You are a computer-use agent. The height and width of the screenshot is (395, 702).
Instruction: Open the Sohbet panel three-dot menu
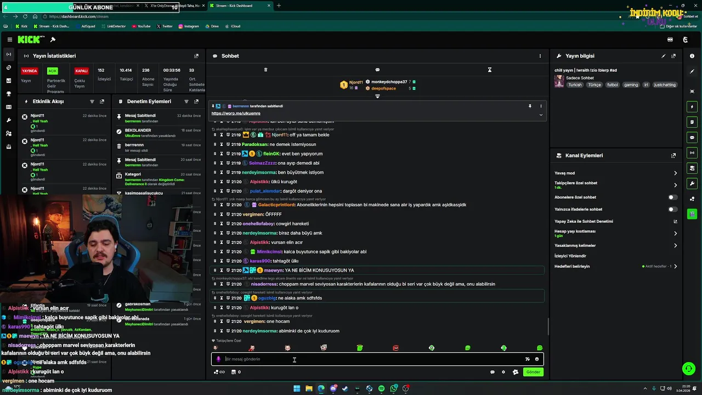[540, 56]
